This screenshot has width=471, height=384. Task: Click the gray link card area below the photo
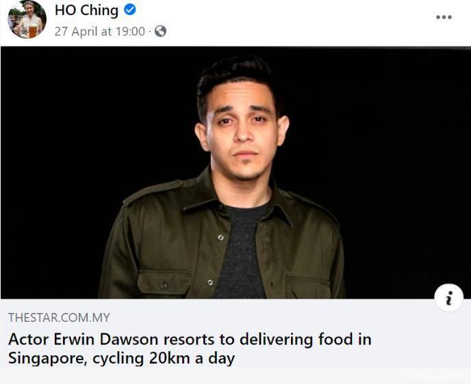point(235,333)
